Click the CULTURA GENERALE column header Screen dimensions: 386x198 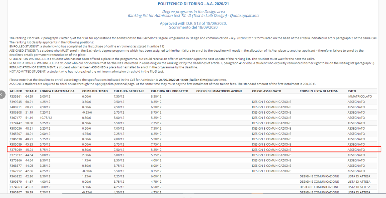click(129, 91)
